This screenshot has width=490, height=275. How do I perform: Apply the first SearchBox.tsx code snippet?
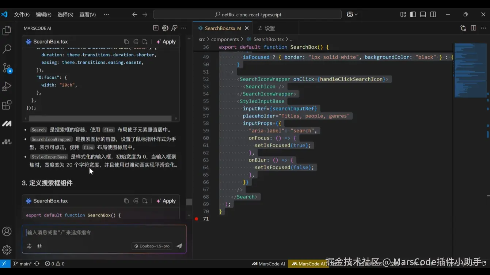(166, 42)
